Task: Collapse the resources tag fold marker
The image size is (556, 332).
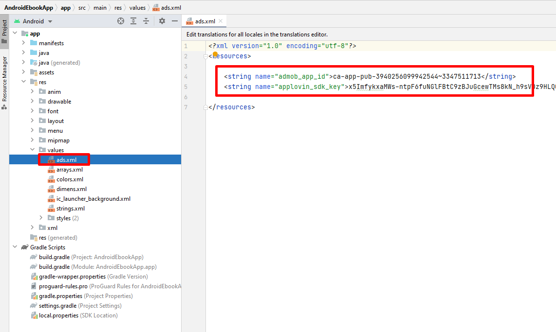Action: [206, 56]
